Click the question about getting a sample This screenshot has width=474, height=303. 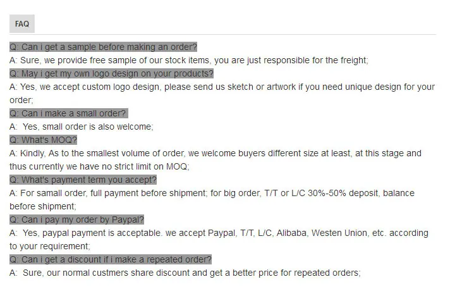[x=103, y=47]
